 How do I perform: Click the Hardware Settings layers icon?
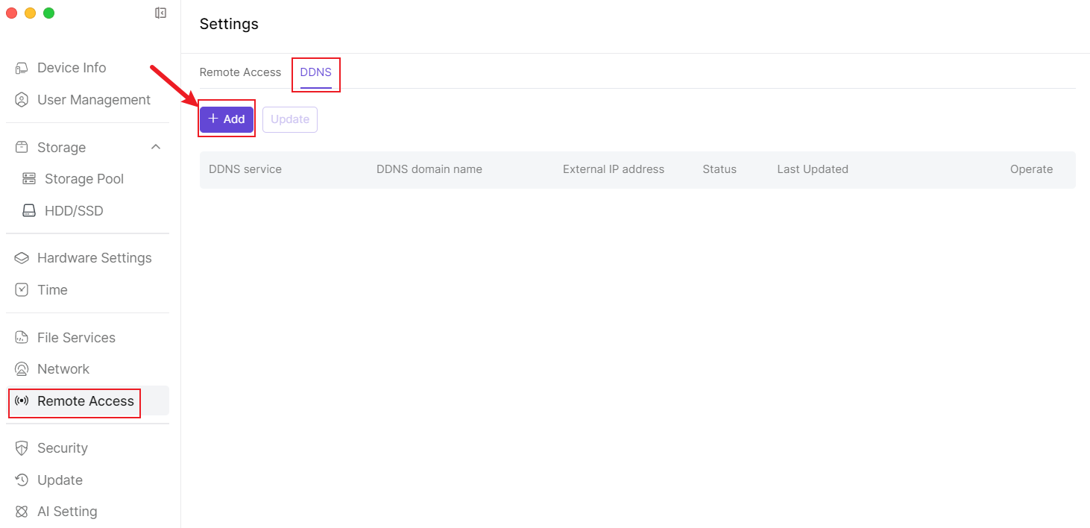pos(22,258)
